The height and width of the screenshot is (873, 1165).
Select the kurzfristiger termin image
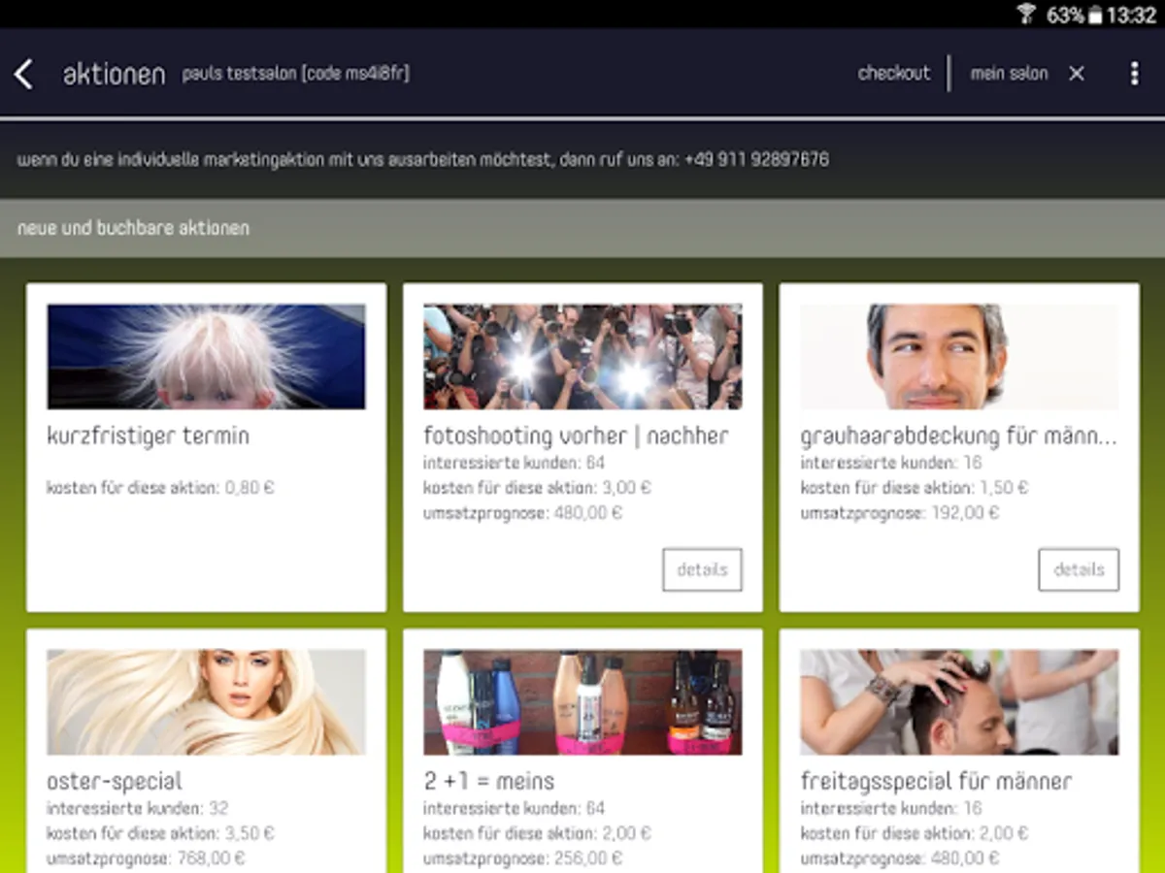click(206, 356)
